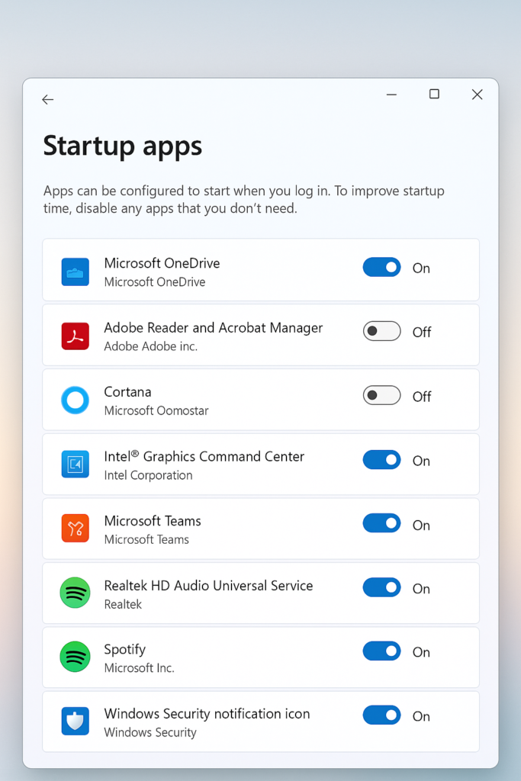Disable Windows Security notification icon toggle
This screenshot has width=521, height=781.
coord(381,715)
